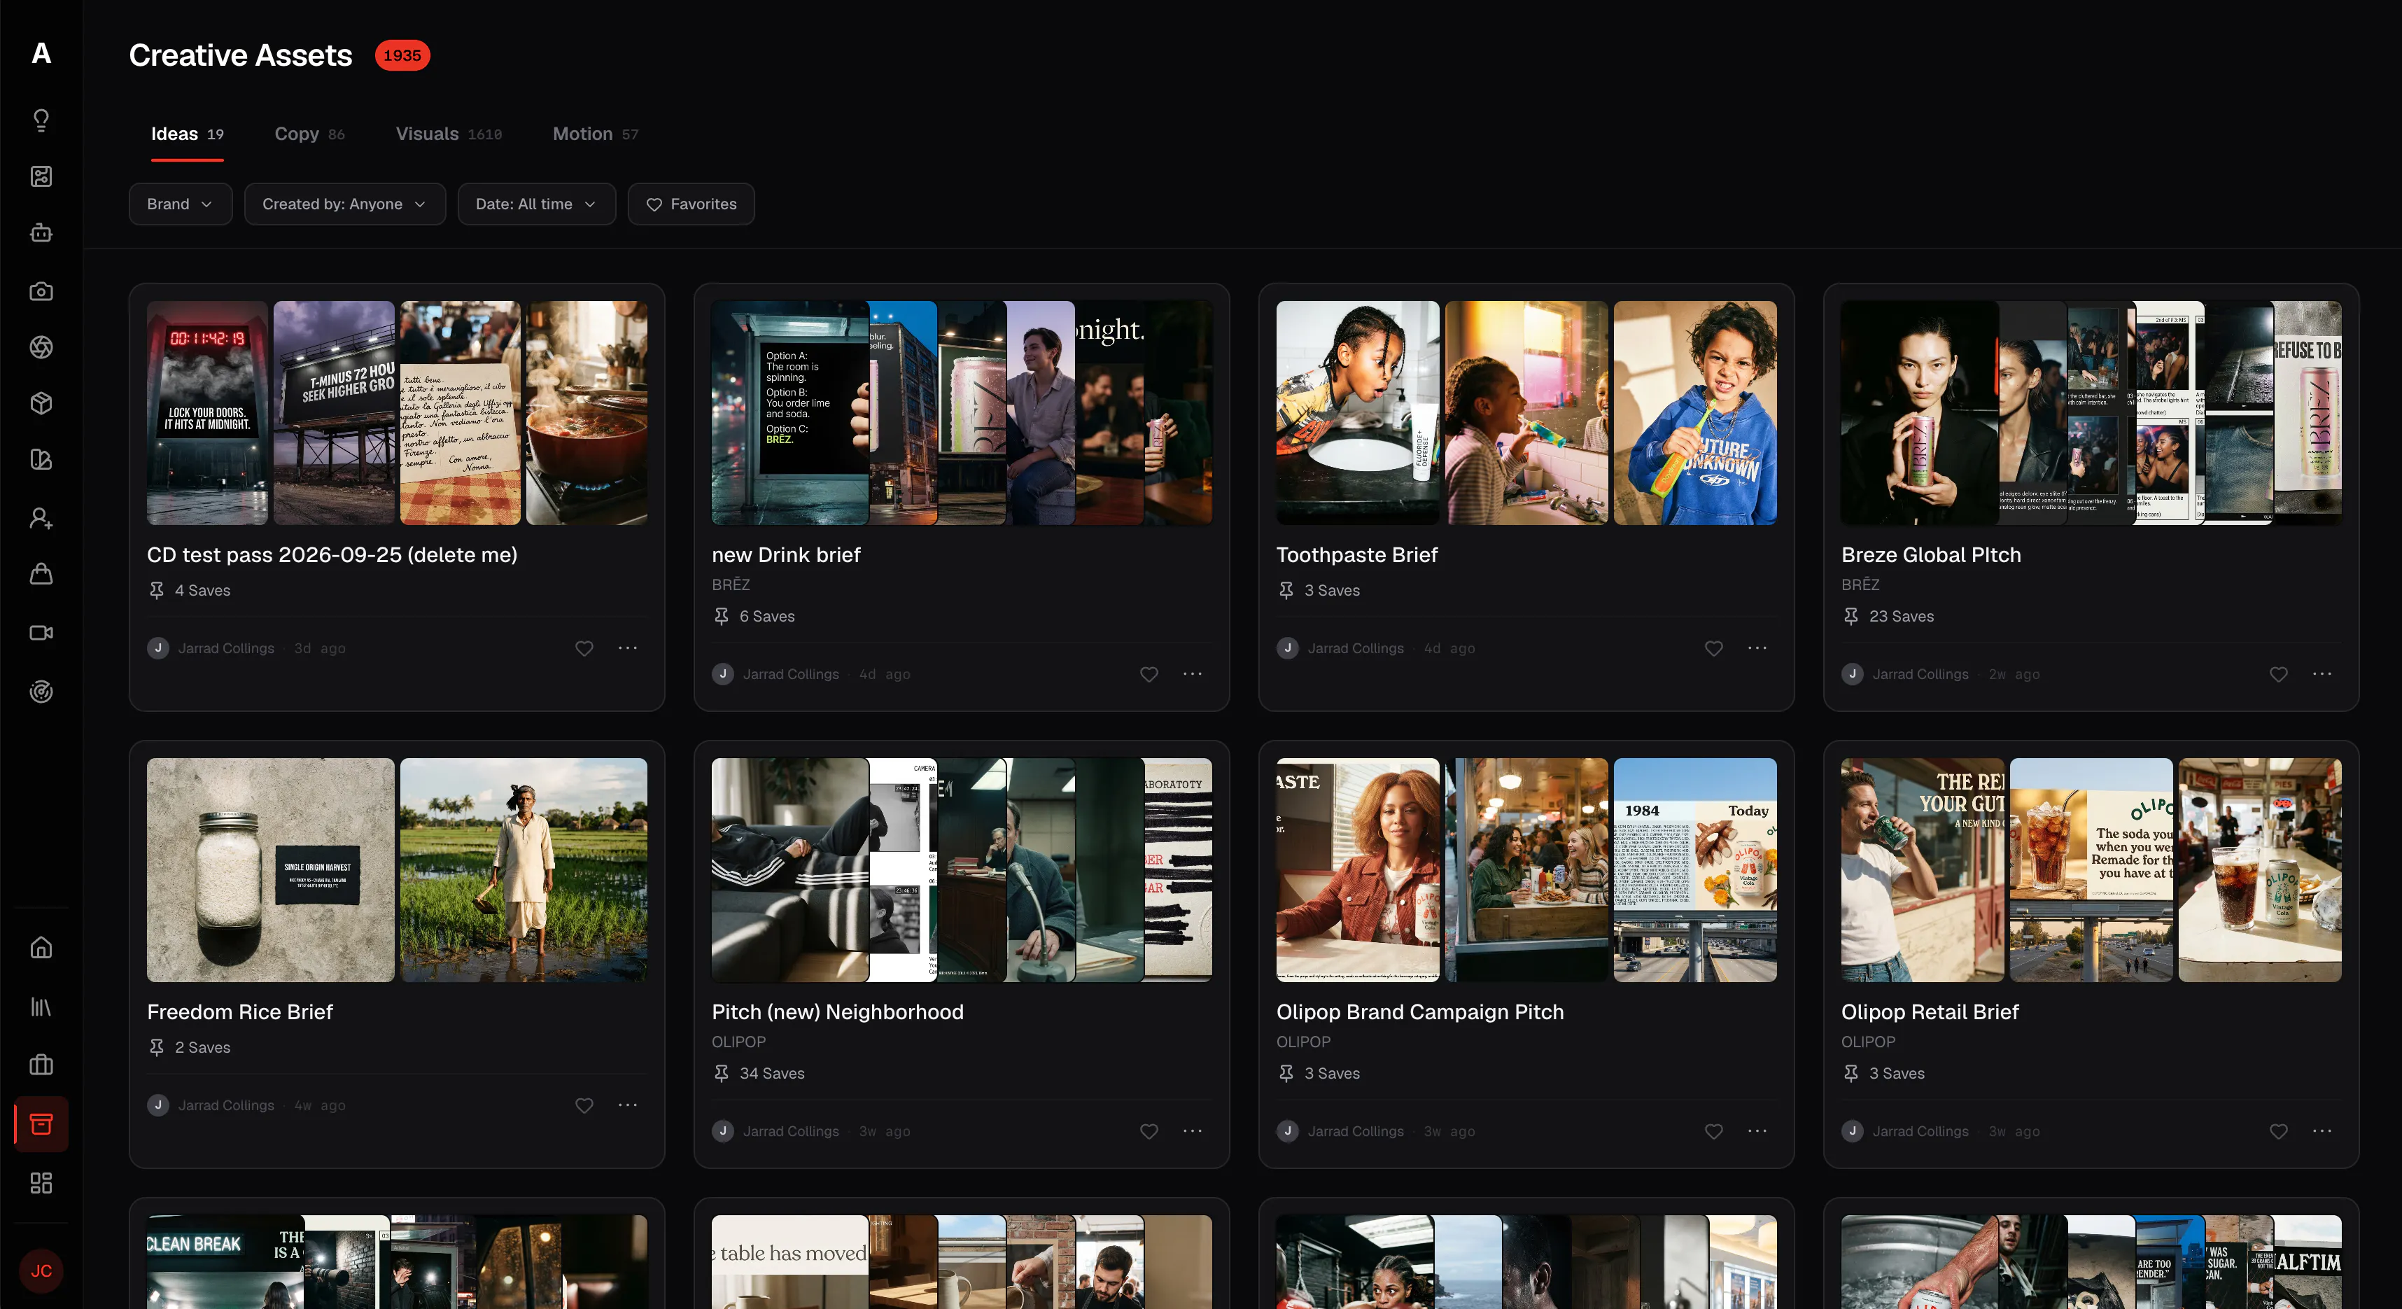Open the Freedom Rice Brief title
The width and height of the screenshot is (2402, 1309).
click(x=239, y=1011)
